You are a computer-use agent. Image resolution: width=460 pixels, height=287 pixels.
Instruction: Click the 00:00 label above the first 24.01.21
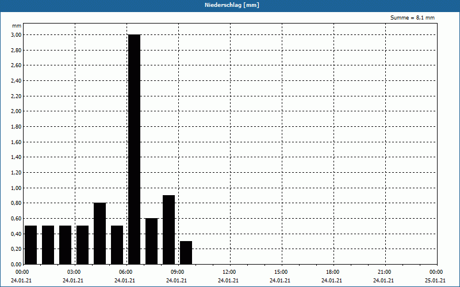point(22,272)
